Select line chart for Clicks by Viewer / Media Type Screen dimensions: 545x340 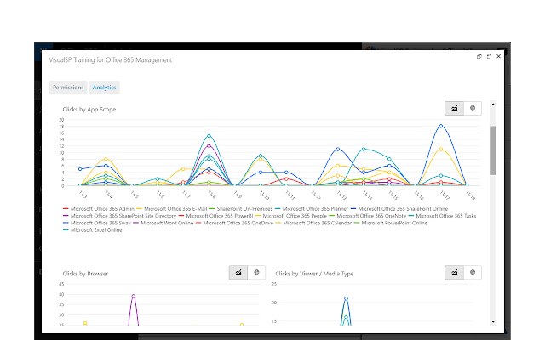tap(454, 272)
